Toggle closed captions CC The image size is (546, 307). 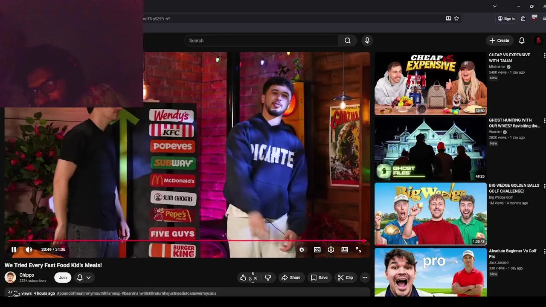click(x=317, y=250)
